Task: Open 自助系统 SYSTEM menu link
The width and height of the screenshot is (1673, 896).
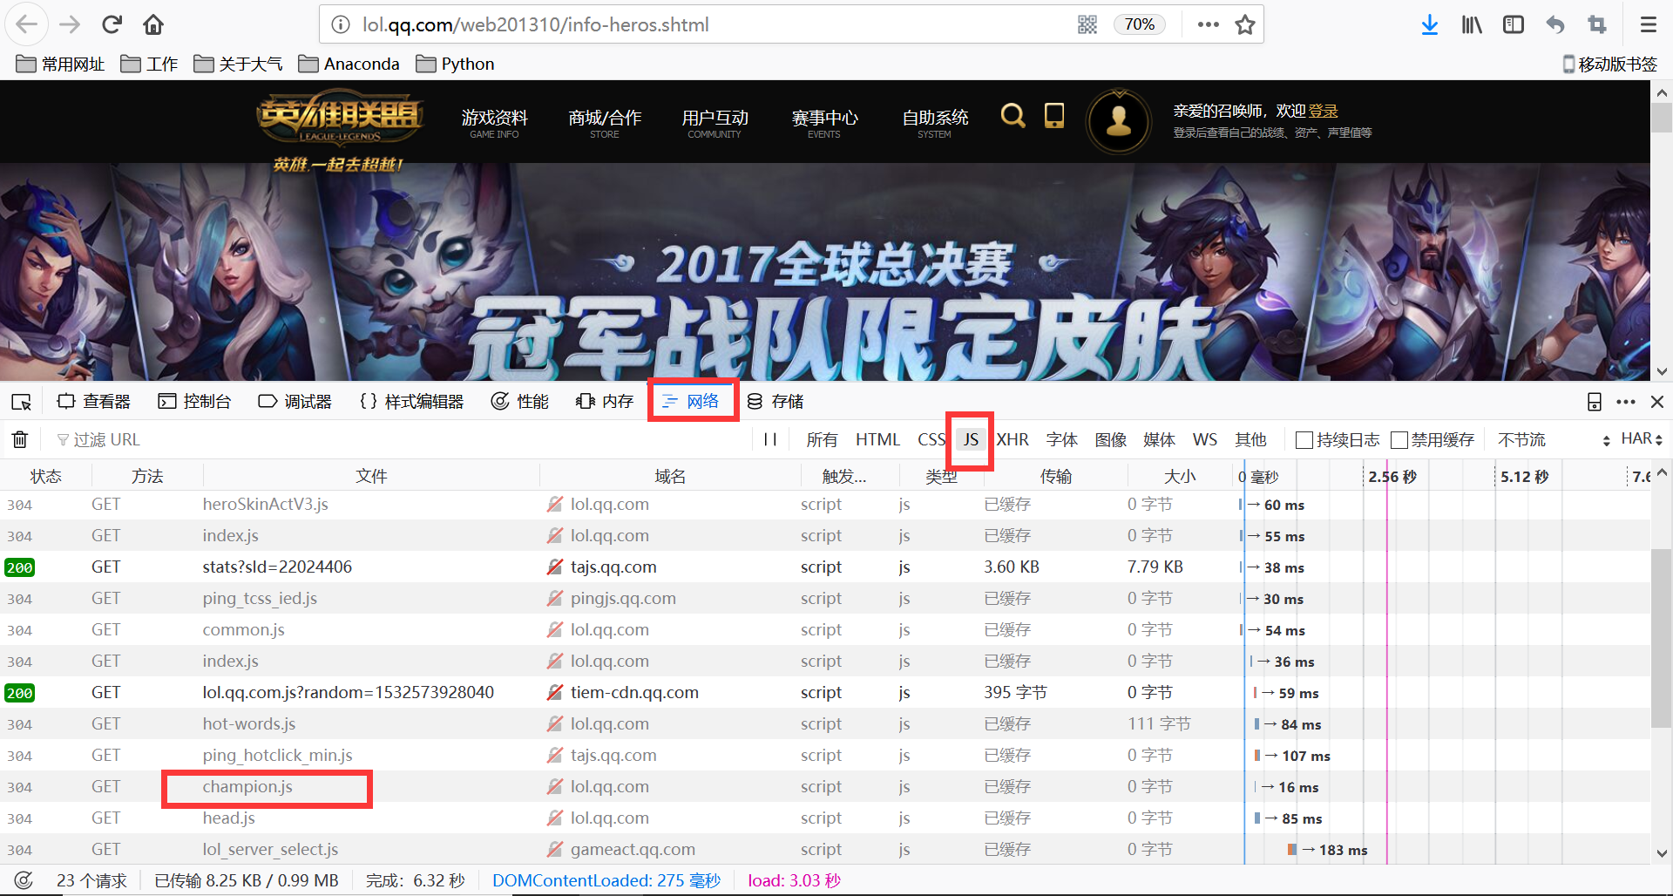Action: pos(935,122)
